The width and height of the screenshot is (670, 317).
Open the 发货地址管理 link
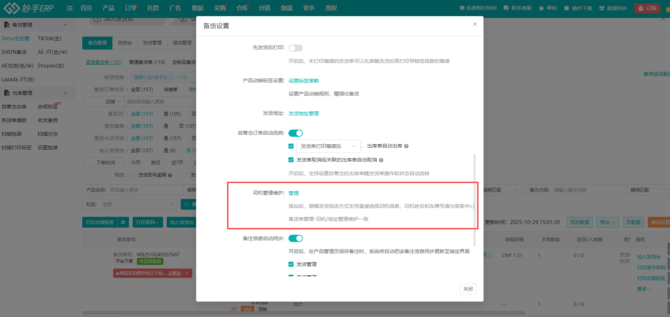(304, 113)
